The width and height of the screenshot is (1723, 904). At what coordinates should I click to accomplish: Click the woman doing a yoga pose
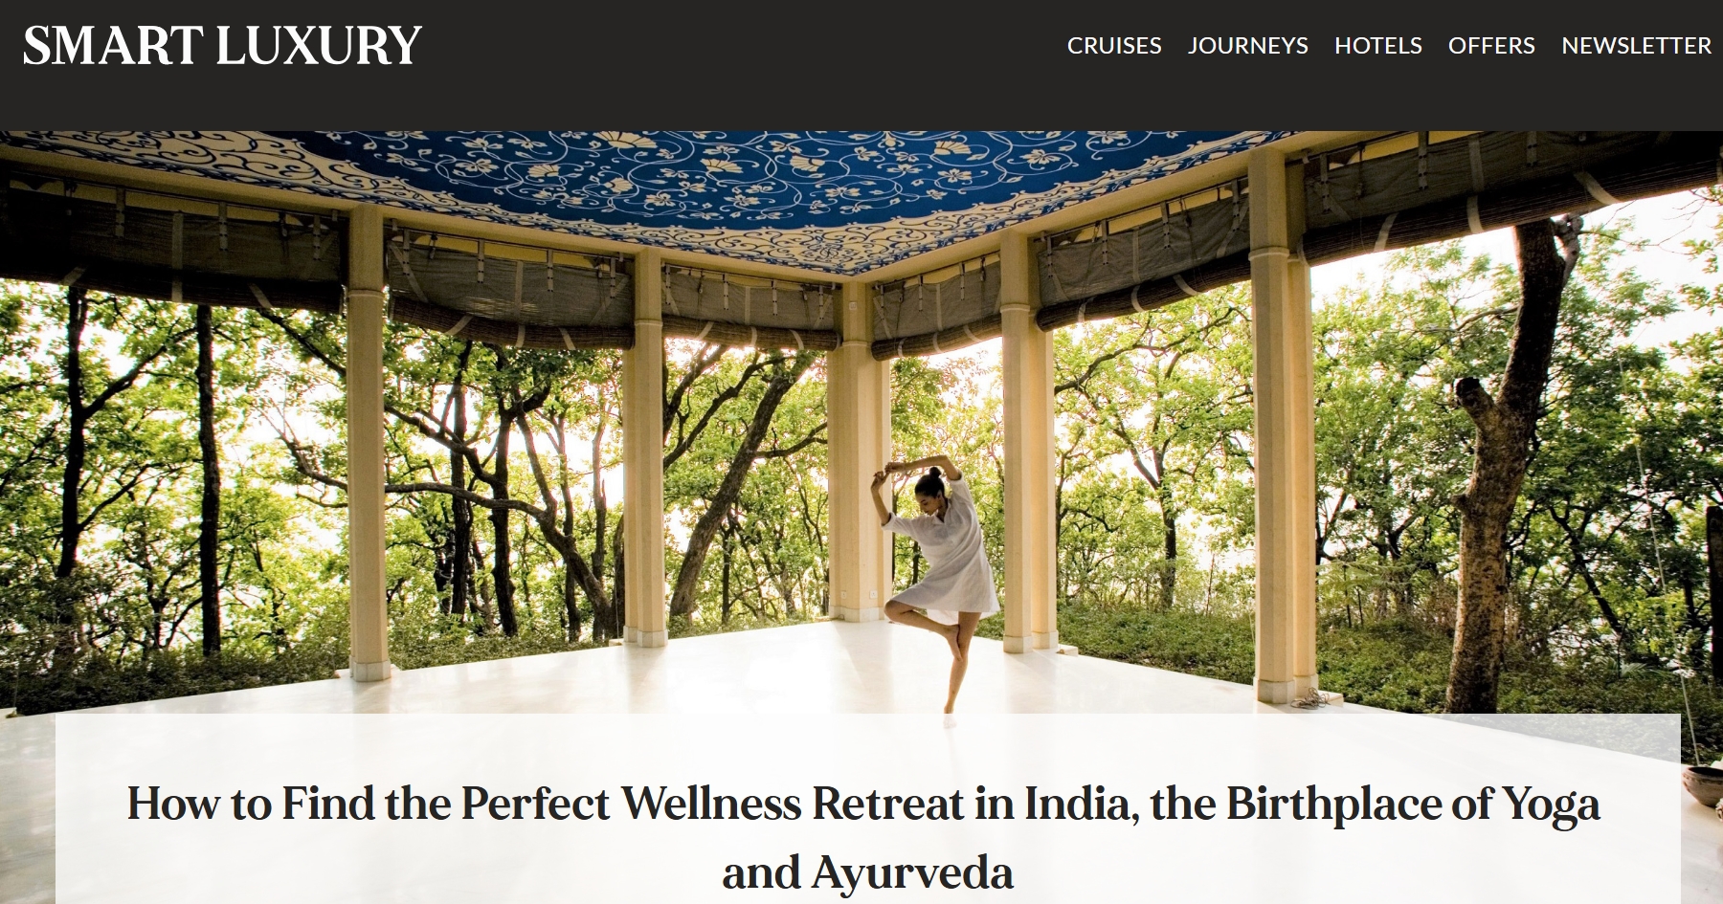938,584
